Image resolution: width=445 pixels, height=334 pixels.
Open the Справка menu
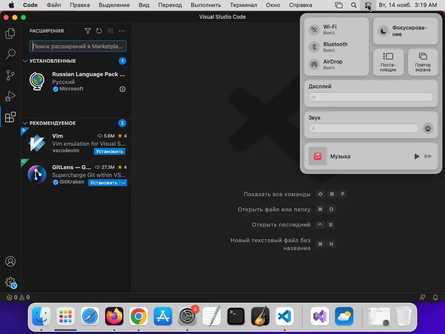click(x=301, y=5)
